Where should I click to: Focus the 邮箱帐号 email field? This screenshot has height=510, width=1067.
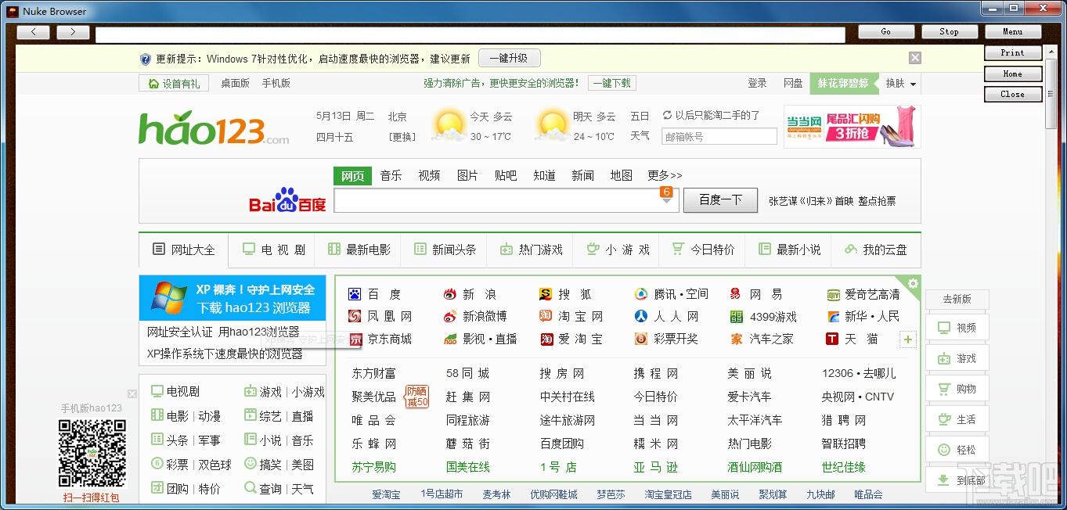point(719,136)
